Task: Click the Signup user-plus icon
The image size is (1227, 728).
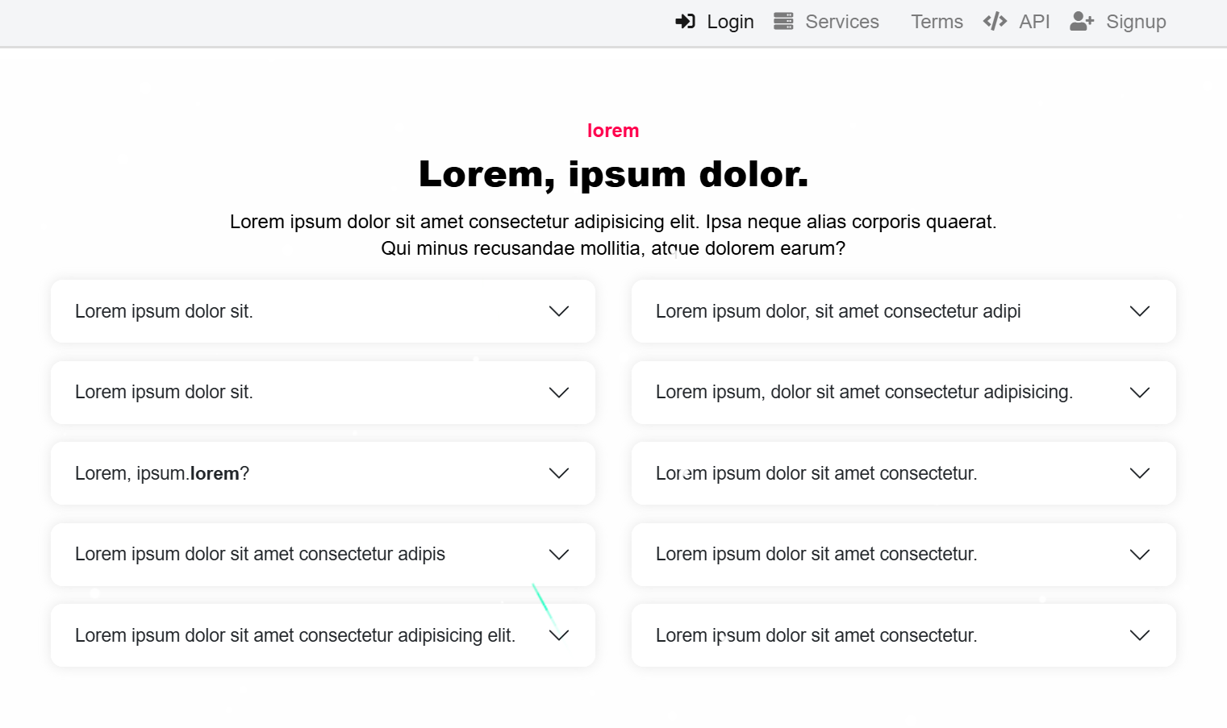Action: (x=1082, y=22)
